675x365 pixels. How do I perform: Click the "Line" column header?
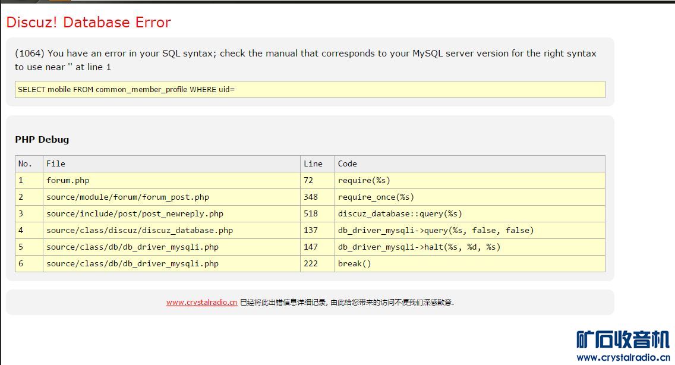coord(317,163)
